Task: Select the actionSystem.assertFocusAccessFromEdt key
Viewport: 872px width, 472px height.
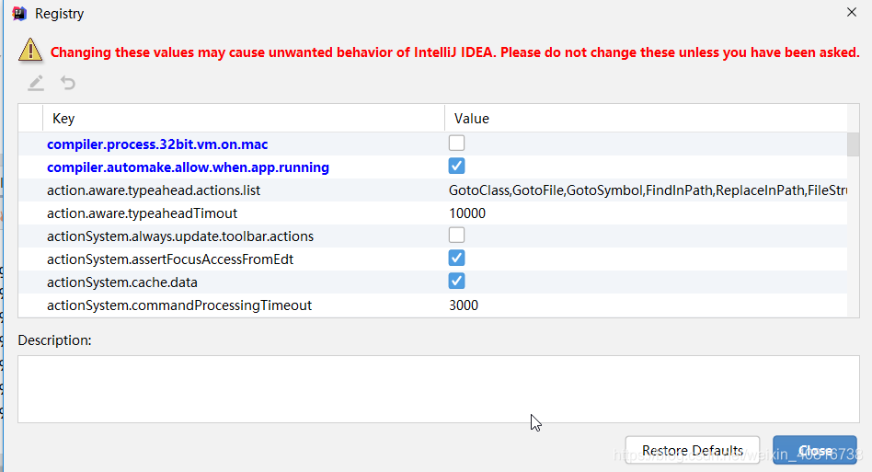Action: 170,259
